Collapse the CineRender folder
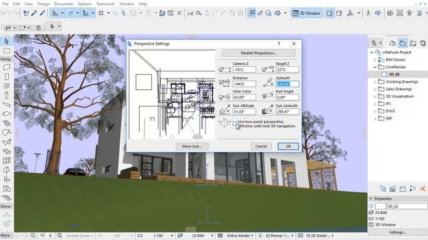Screen dimensions: 428x240 pos(375,67)
